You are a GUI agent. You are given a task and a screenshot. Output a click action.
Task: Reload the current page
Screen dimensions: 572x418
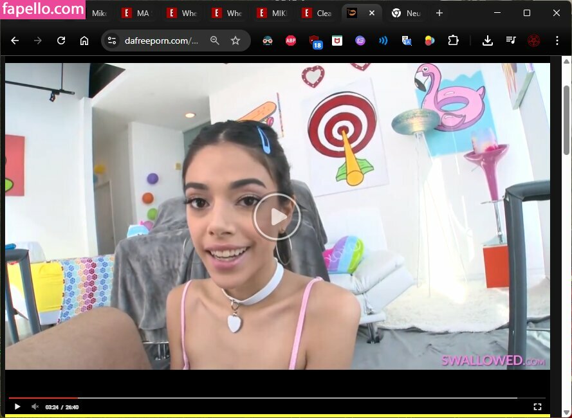[x=61, y=41]
